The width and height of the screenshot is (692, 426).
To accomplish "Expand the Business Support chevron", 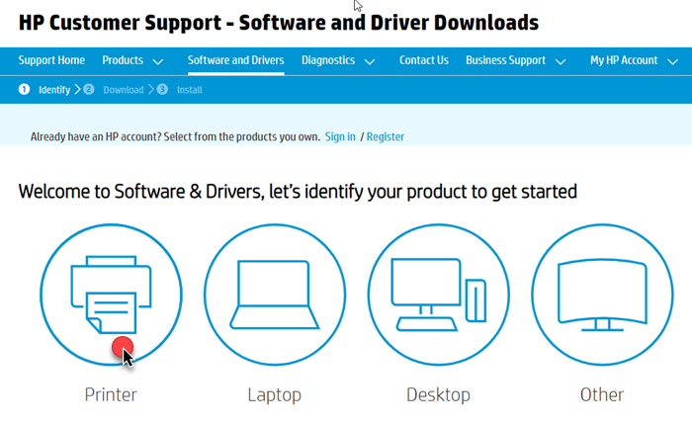I will (561, 62).
